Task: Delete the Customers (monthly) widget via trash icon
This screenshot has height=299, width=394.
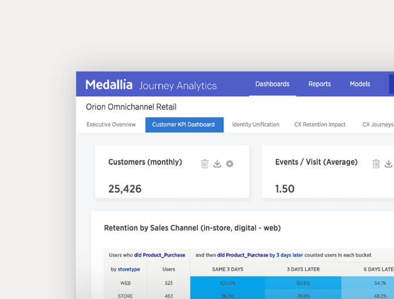Action: [x=205, y=164]
